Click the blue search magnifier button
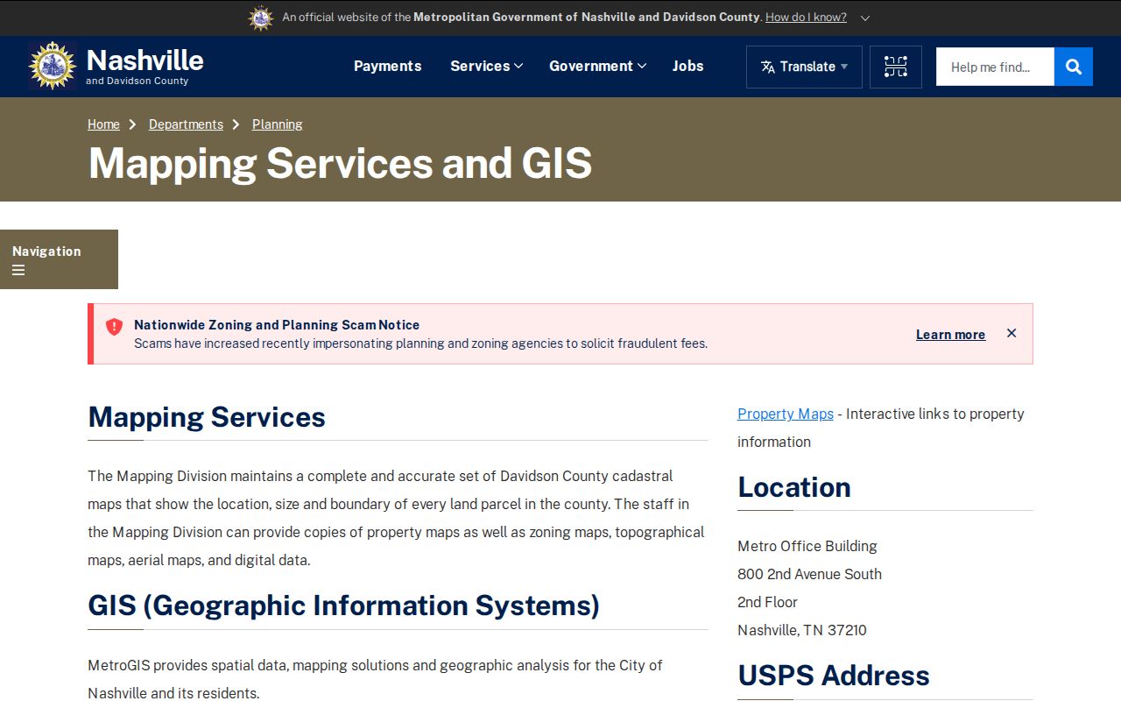The image size is (1121, 701). pyautogui.click(x=1074, y=67)
